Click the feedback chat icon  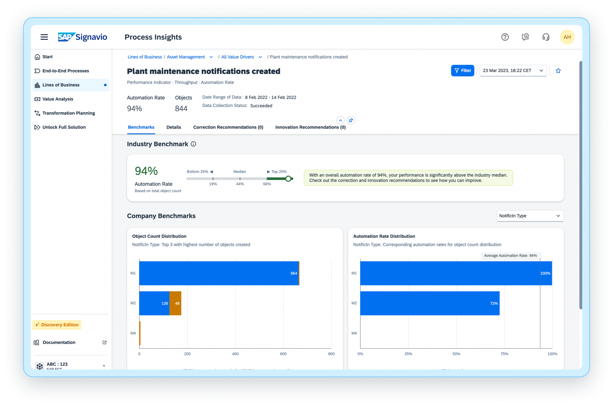tap(525, 37)
